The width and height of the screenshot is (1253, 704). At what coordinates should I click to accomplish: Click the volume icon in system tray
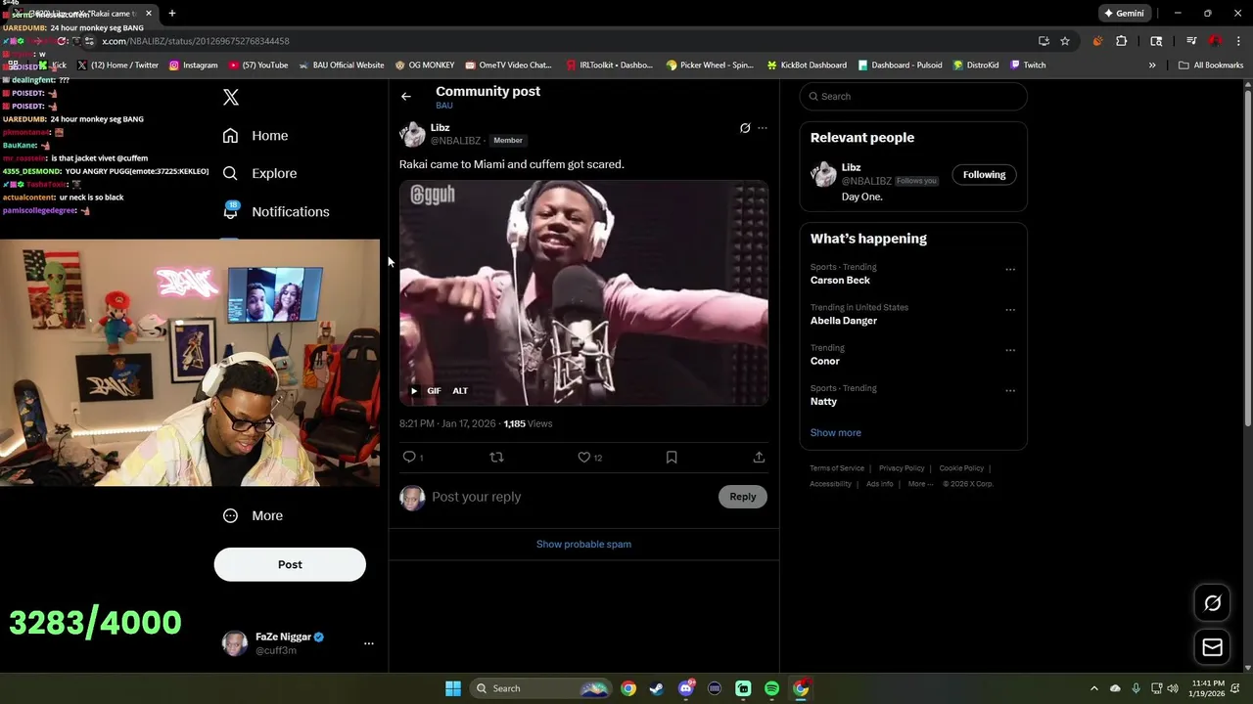(x=1173, y=688)
